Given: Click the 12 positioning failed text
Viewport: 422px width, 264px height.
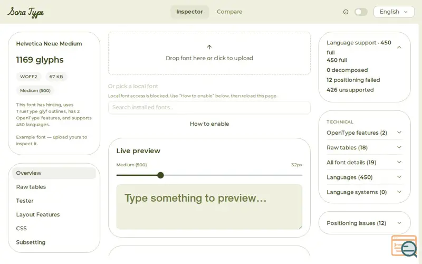Looking at the screenshot, I should 353,80.
